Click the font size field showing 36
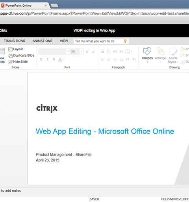This screenshot has height=202, width=189. click(x=75, y=52)
